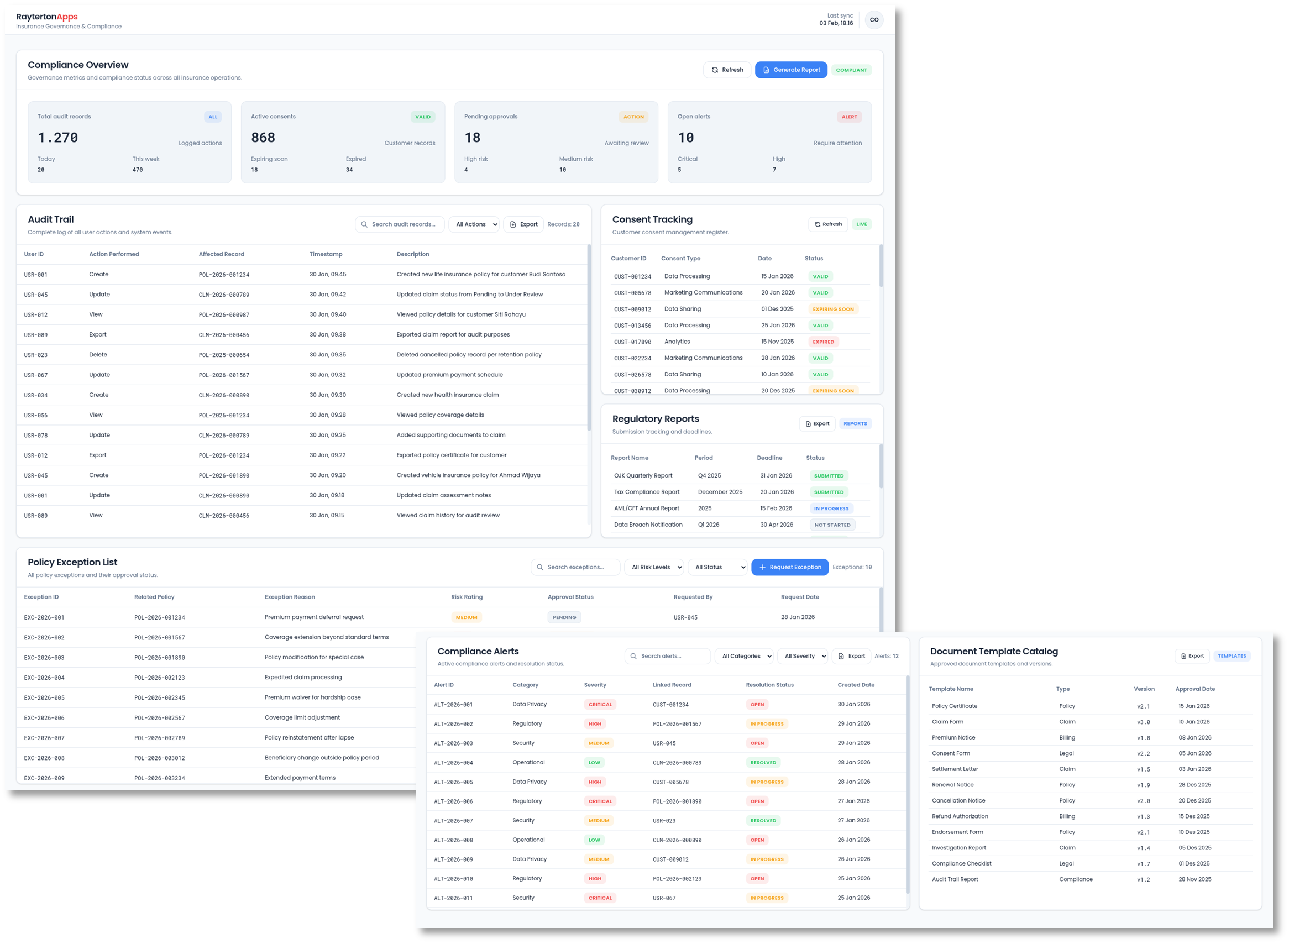Image resolution: width=1289 pixels, height=944 pixels.
Task: Click the Regulatory Reports export icon
Action: (808, 424)
